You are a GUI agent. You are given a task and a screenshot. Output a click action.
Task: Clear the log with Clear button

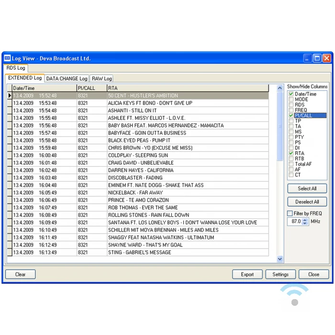point(20,274)
